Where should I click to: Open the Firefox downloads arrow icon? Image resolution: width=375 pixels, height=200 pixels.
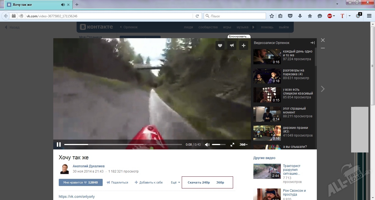tap(300, 16)
